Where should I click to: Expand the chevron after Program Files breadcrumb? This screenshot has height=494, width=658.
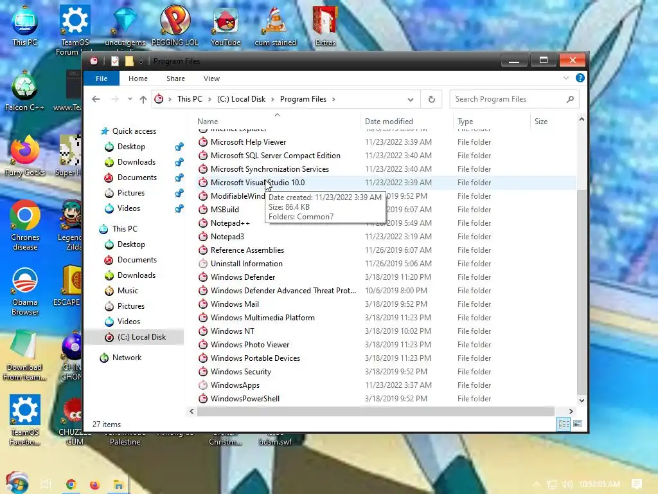point(333,99)
